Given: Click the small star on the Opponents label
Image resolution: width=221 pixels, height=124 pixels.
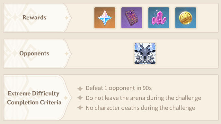Looking at the screenshot, I should [x=66, y=54].
